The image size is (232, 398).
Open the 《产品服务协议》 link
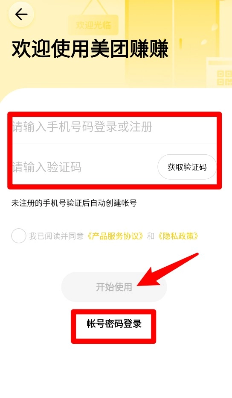tap(116, 236)
